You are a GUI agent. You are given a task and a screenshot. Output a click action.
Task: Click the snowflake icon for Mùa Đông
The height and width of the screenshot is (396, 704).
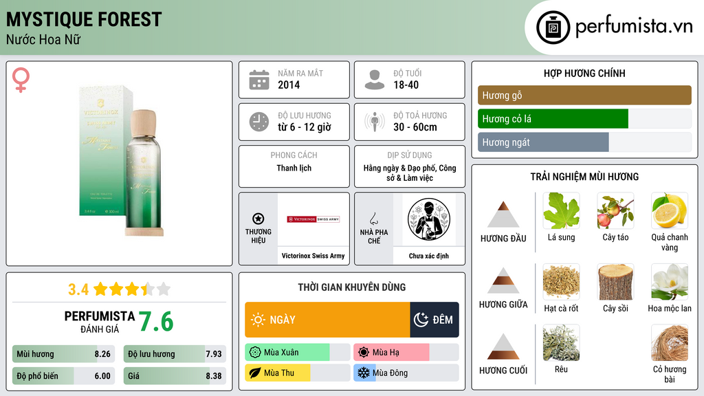tap(364, 373)
